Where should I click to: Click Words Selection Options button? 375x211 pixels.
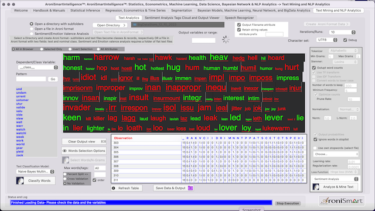[x=84, y=151]
